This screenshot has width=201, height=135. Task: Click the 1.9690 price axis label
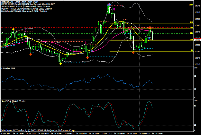(x=197, y=19)
